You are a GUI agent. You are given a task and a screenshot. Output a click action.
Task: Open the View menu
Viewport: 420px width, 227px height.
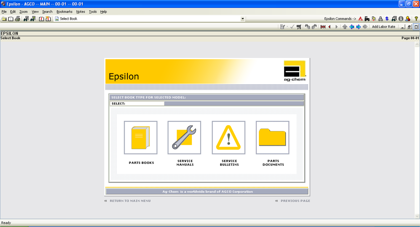tap(35, 11)
